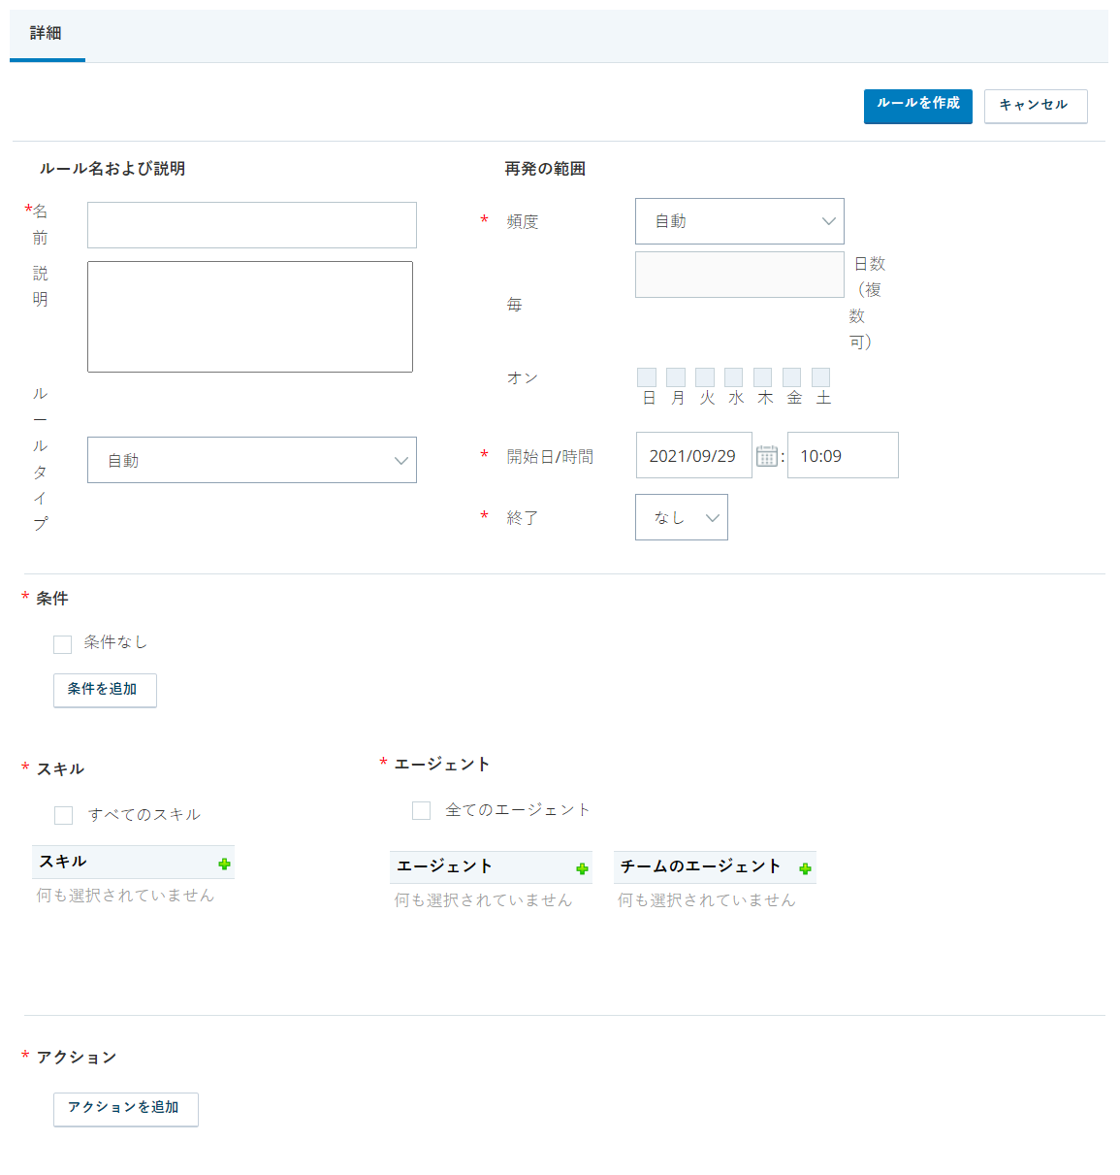
Task: Click the start date field 2021/09/29
Action: 694,455
